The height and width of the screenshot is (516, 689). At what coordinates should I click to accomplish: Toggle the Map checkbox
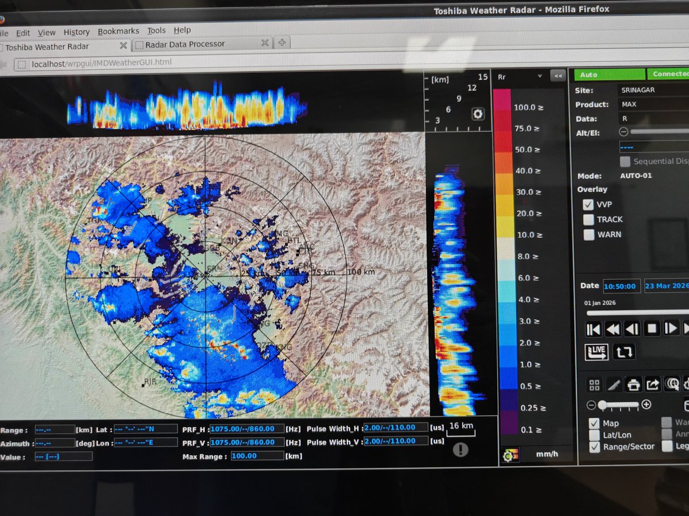click(594, 423)
